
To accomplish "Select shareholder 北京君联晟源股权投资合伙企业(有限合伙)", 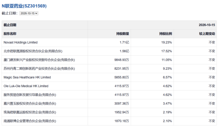I will tap(33, 51).
